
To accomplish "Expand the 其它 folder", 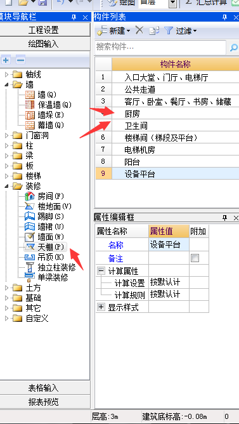I will pos(7,308).
